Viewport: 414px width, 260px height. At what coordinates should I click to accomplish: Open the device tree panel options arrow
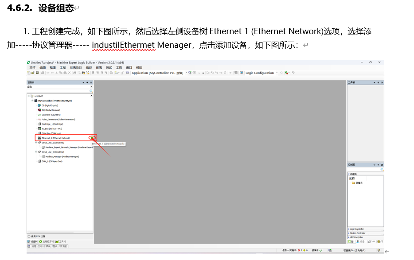[83, 83]
